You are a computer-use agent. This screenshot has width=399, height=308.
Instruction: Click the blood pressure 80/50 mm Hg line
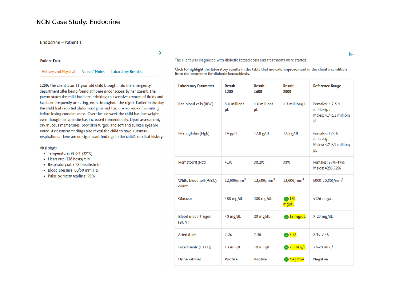coord(72,170)
